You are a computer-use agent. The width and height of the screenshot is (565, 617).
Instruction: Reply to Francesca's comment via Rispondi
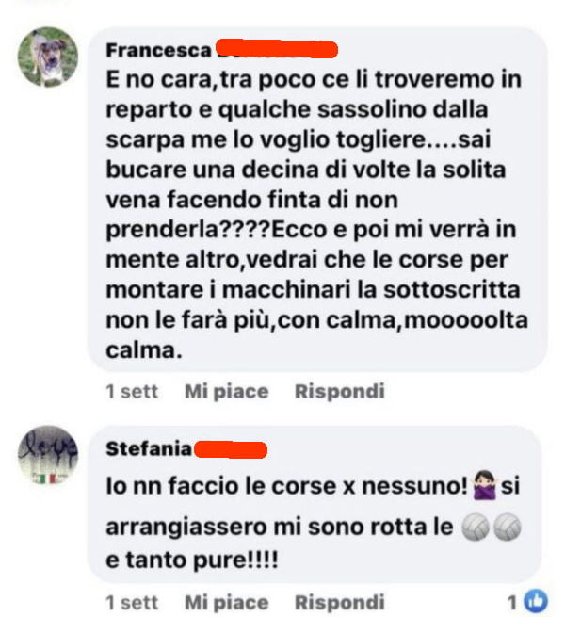click(340, 391)
